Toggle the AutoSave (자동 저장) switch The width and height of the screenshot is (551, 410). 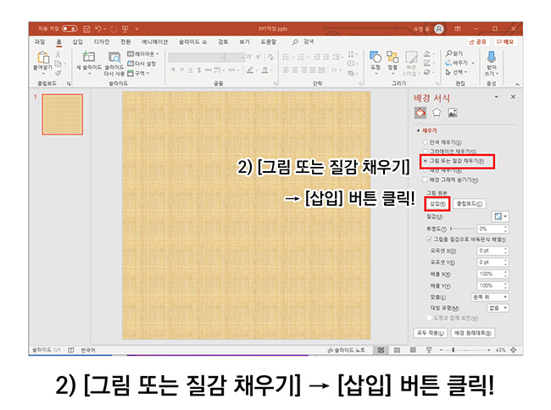(x=70, y=29)
